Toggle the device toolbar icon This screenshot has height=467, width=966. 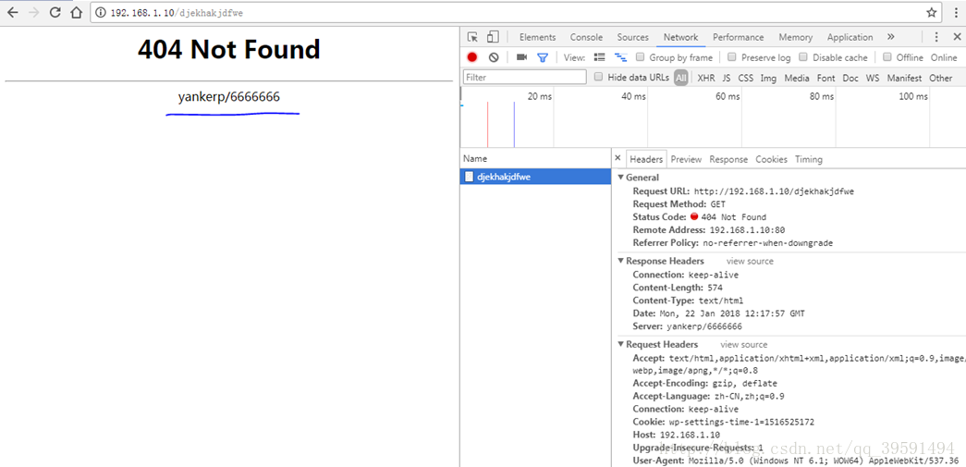[x=493, y=37]
